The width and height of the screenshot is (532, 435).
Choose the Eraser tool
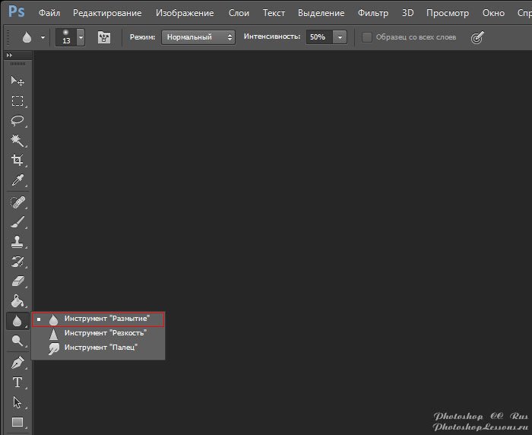(17, 281)
